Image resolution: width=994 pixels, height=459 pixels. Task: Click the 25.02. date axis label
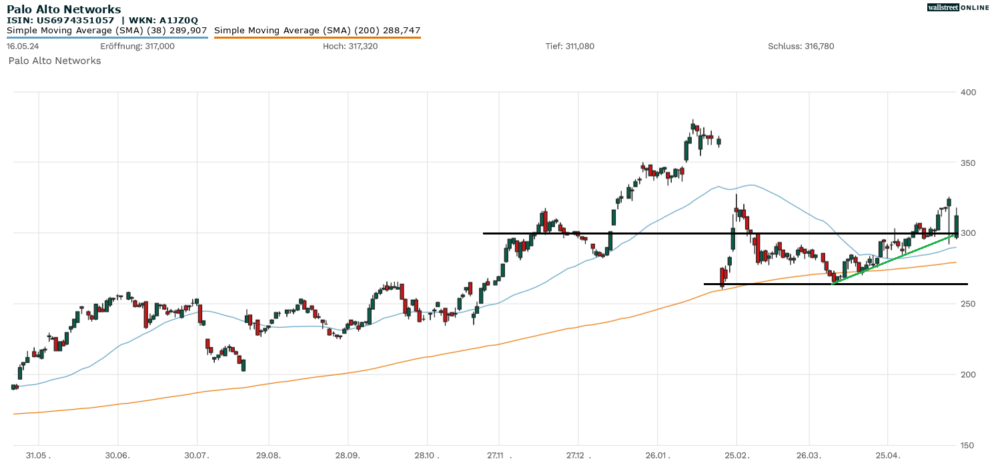(x=736, y=455)
